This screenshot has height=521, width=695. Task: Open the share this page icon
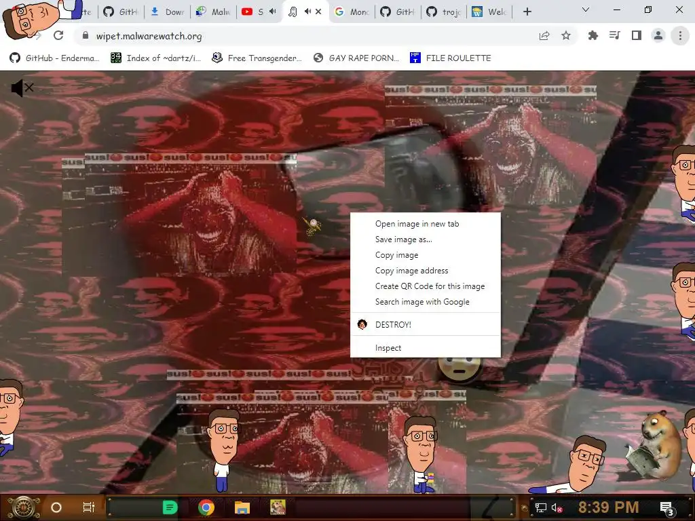click(544, 36)
